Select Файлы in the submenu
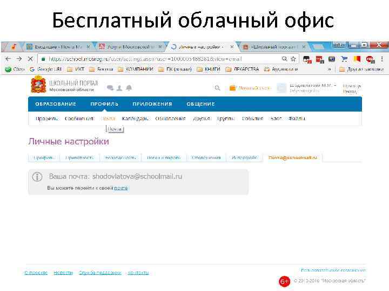Image resolution: width=389 pixels, height=291 pixels. 297,119
